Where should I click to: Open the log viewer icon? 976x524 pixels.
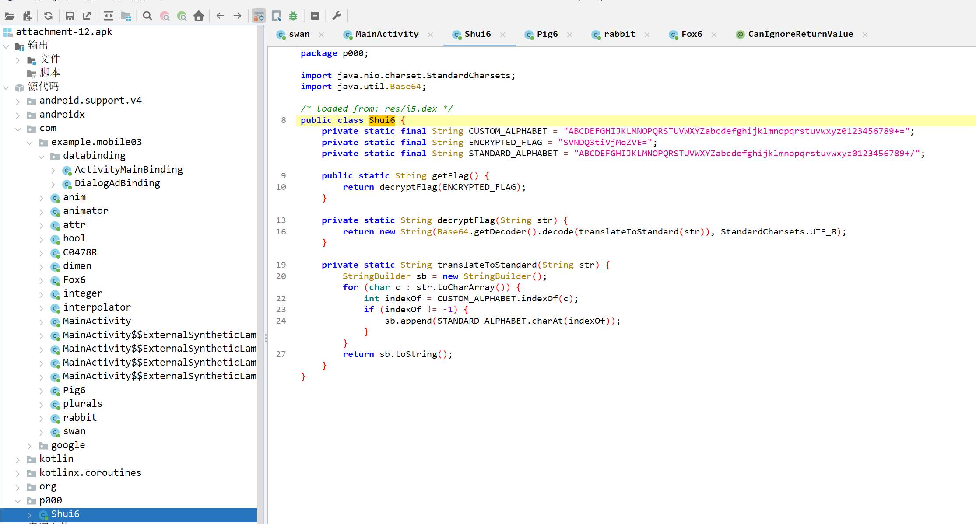315,16
